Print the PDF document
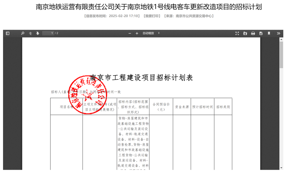Image resolution: width=297 pixels, height=178 pixels. point(253,34)
